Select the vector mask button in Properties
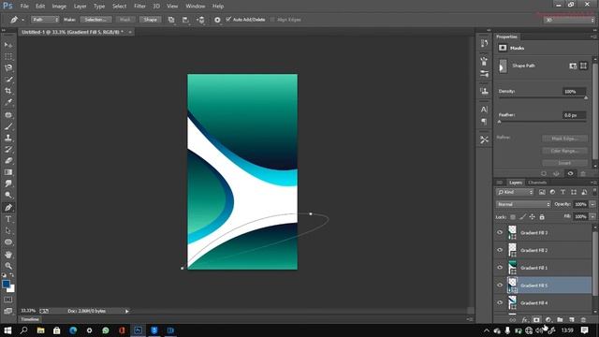The width and height of the screenshot is (599, 337). 583,66
